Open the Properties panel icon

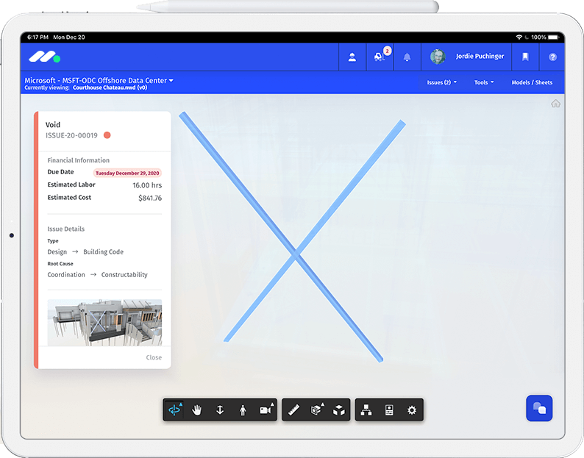click(x=389, y=410)
